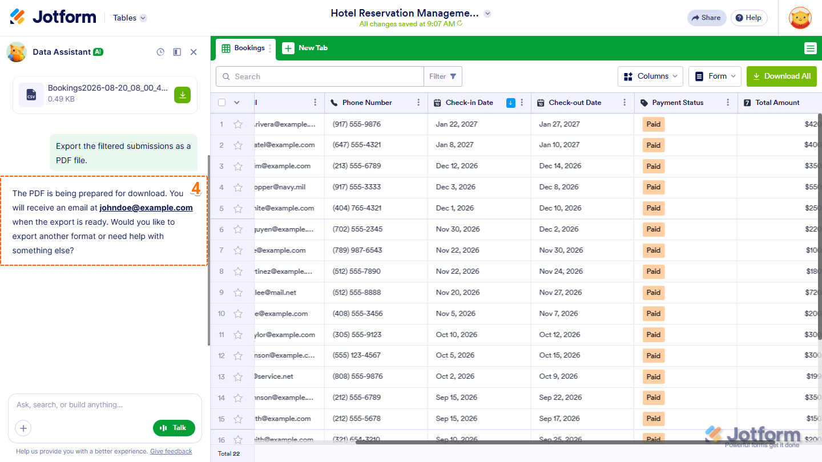Click check-out date Dec 14, 2026
This screenshot has width=822, height=462.
pos(560,166)
